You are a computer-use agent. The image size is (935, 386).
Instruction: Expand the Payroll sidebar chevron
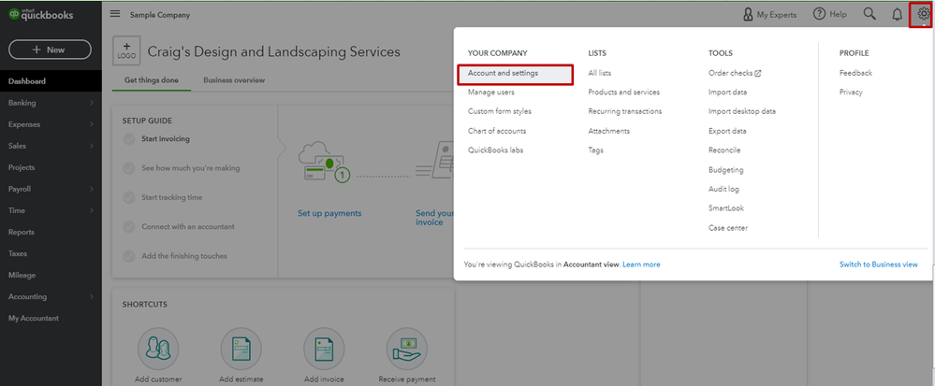pos(91,189)
